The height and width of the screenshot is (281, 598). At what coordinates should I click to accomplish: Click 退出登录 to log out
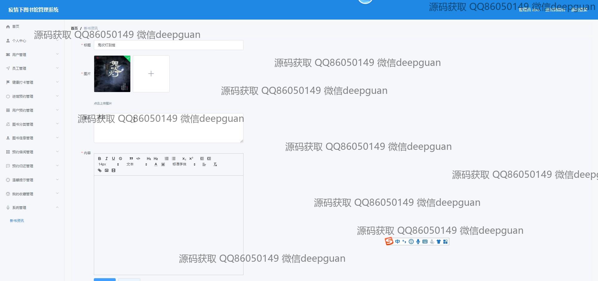[579, 10]
